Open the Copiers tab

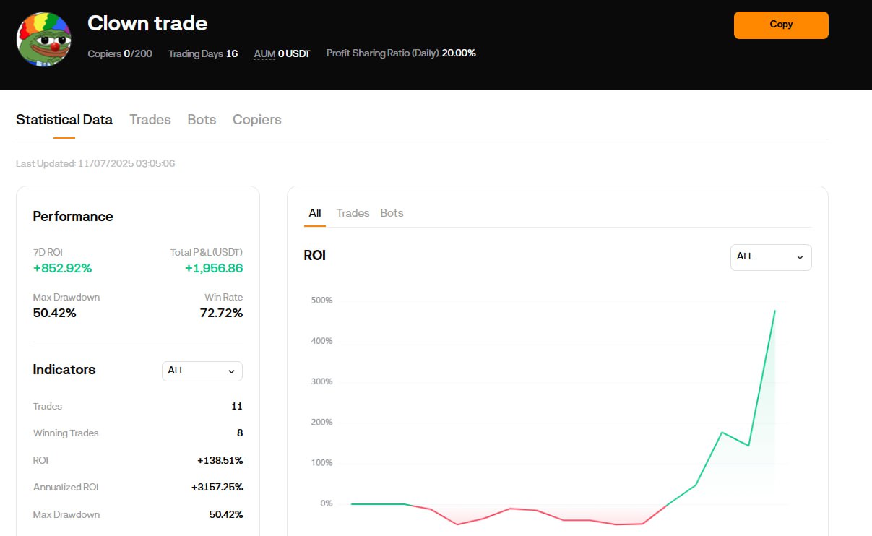[257, 120]
